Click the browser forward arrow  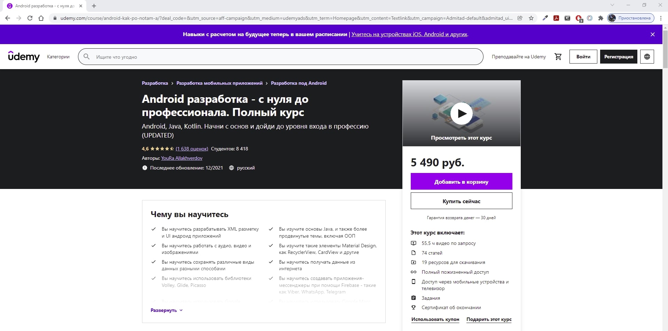click(19, 18)
